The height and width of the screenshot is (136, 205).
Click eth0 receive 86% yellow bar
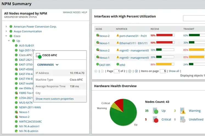[164, 64]
